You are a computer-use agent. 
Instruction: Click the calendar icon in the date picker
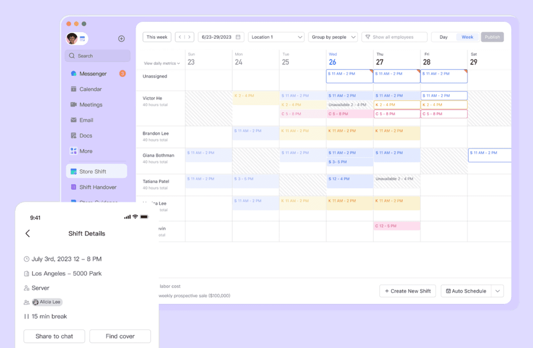point(239,37)
